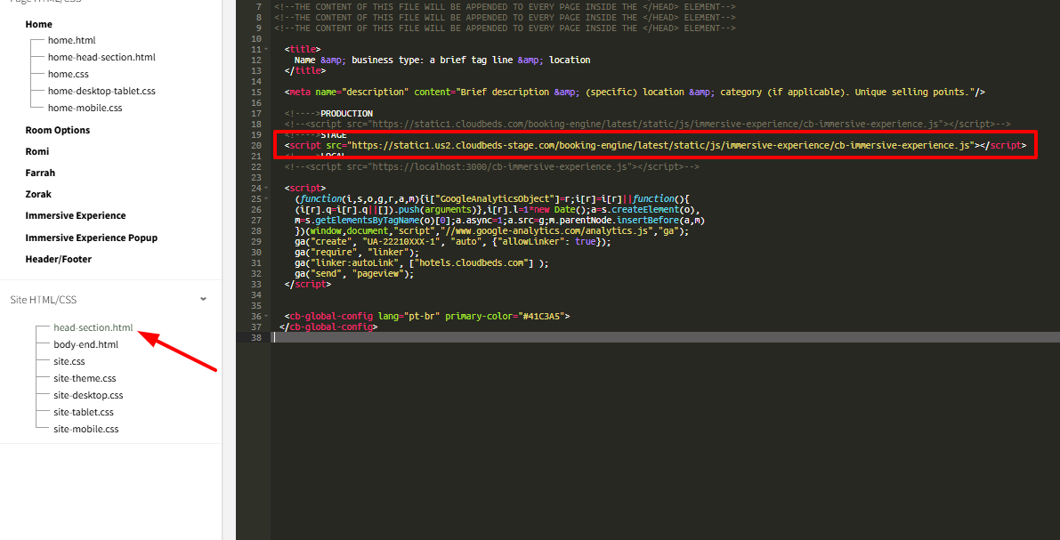Fold the title tag at line 11
1060x540 pixels.
click(x=266, y=50)
